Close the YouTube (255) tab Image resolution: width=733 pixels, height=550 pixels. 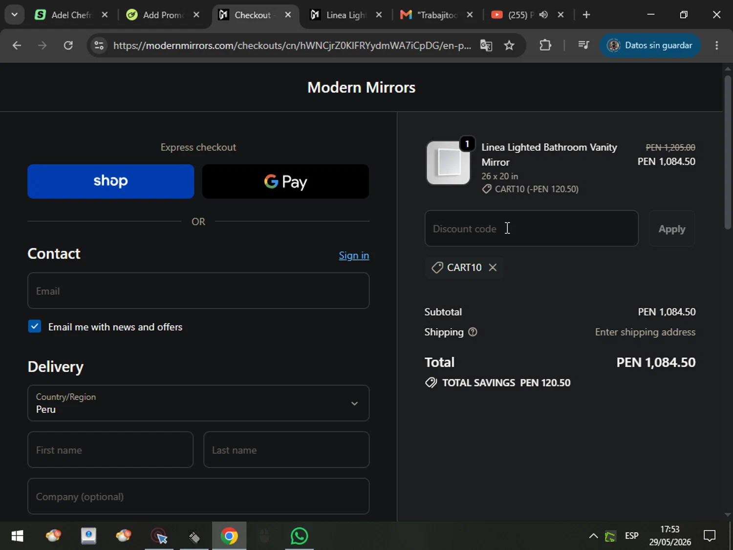[x=561, y=15]
